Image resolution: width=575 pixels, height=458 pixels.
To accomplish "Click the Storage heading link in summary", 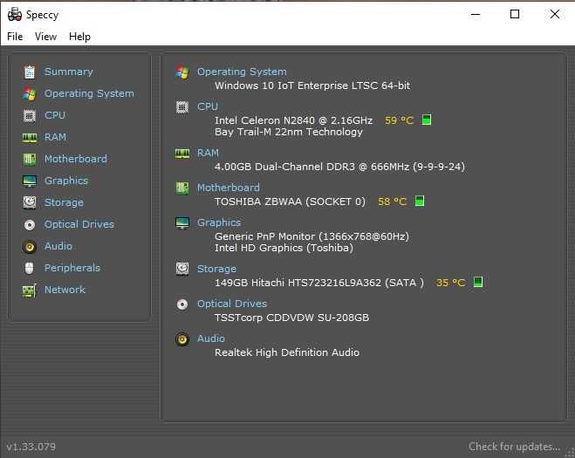I will pos(216,269).
